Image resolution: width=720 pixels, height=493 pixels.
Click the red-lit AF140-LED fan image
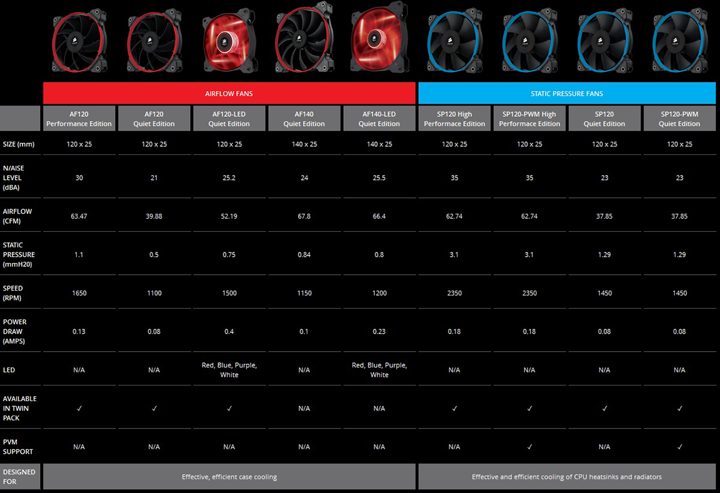(379, 37)
